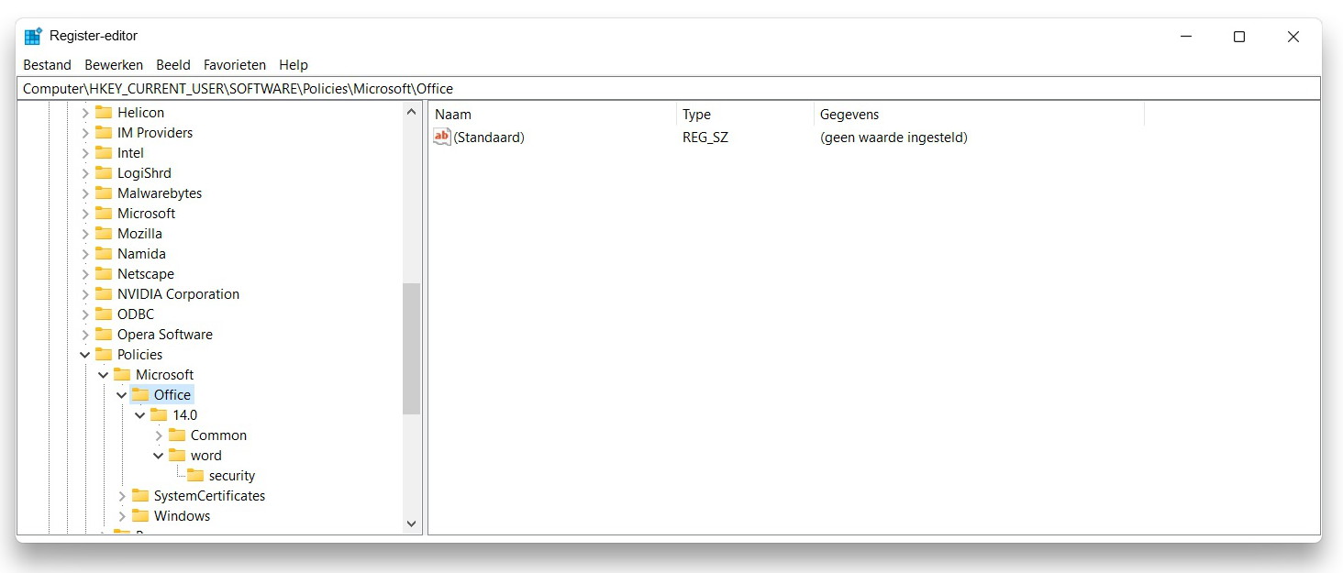Screen dimensions: 1343x573
Task: Collapse the Policies key
Action: (x=85, y=355)
